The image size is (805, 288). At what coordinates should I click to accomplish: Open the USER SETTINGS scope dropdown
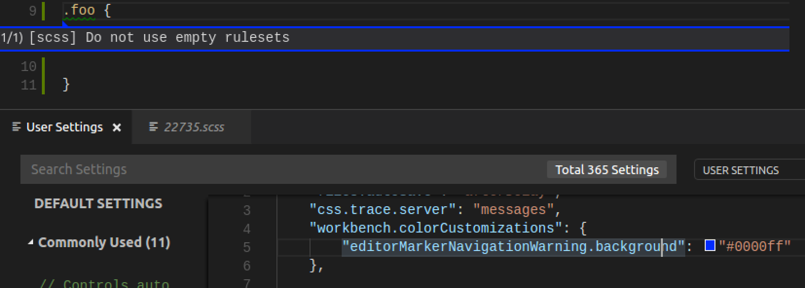(750, 170)
